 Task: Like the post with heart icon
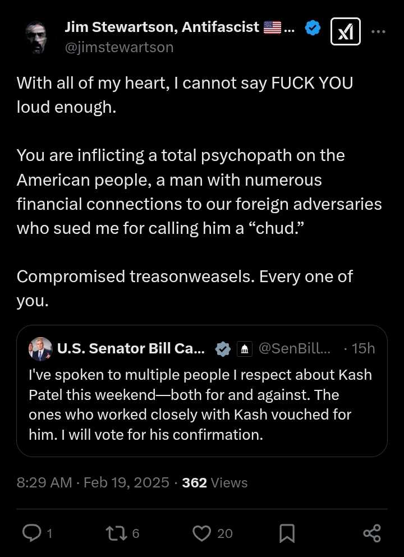(201, 533)
